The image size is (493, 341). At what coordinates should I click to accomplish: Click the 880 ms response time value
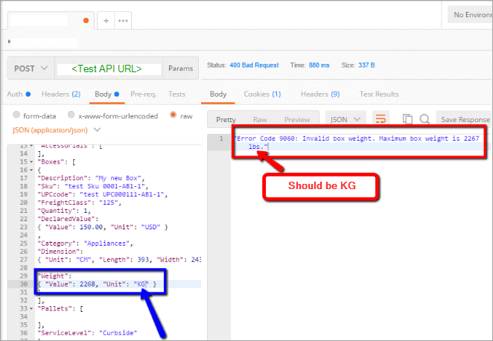click(x=319, y=65)
